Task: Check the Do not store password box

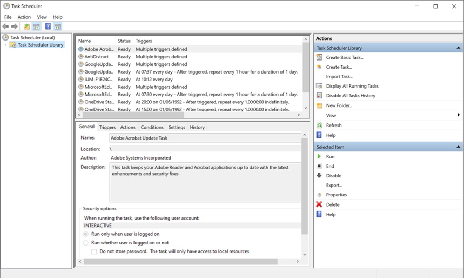Action: tap(94, 251)
